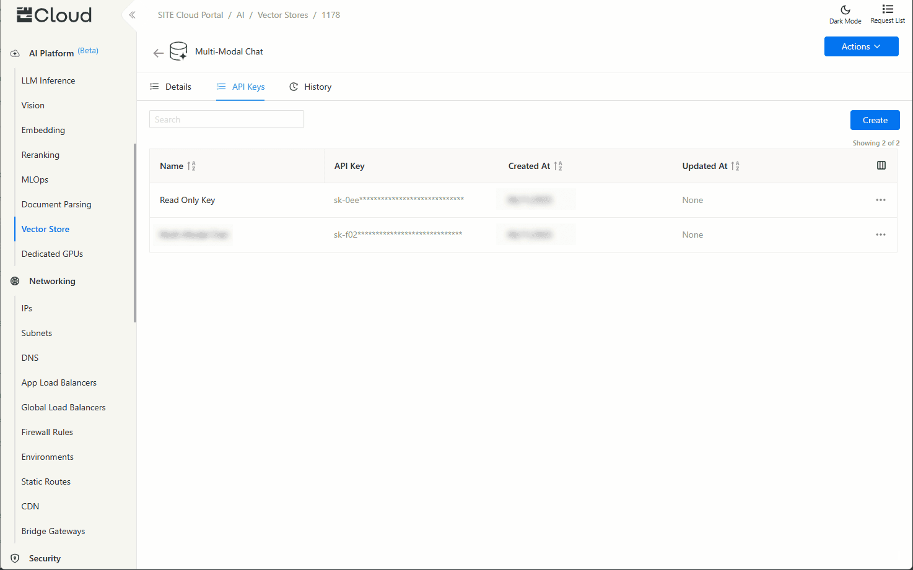The height and width of the screenshot is (570, 913).
Task: Open LLM Inference in the sidebar
Action: (48, 80)
